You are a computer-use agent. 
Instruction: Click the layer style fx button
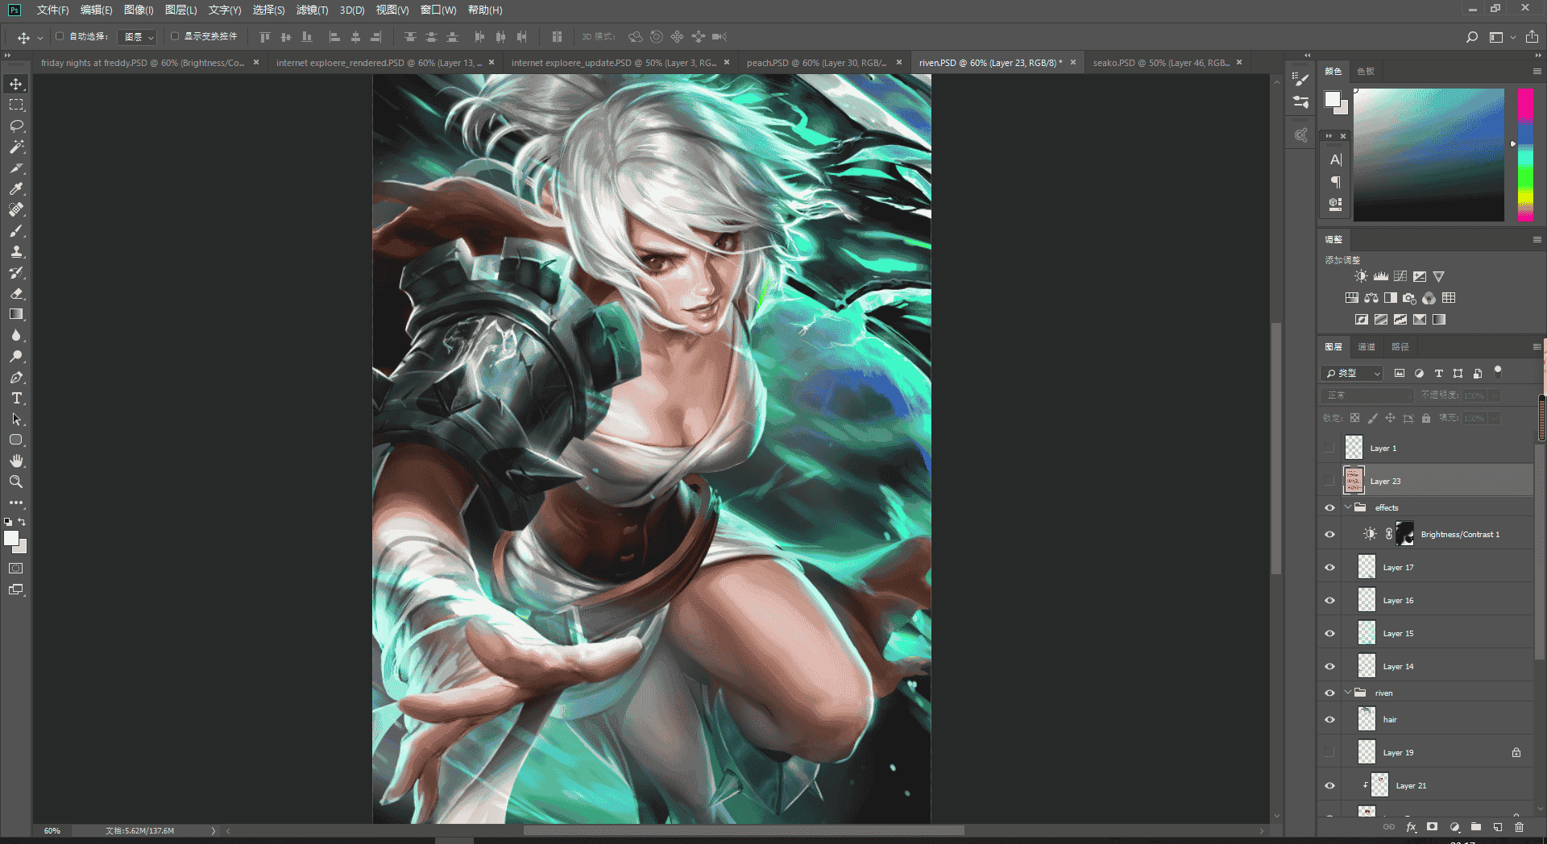pyautogui.click(x=1411, y=827)
